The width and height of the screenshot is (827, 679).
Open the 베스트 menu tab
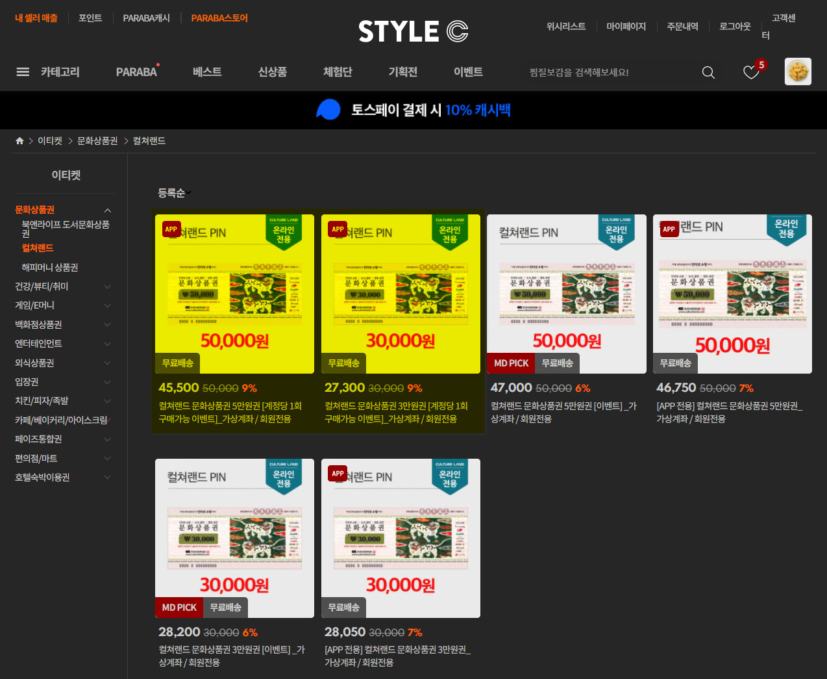coord(208,72)
